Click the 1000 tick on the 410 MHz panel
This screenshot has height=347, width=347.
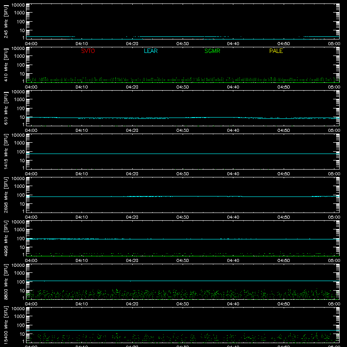point(20,56)
